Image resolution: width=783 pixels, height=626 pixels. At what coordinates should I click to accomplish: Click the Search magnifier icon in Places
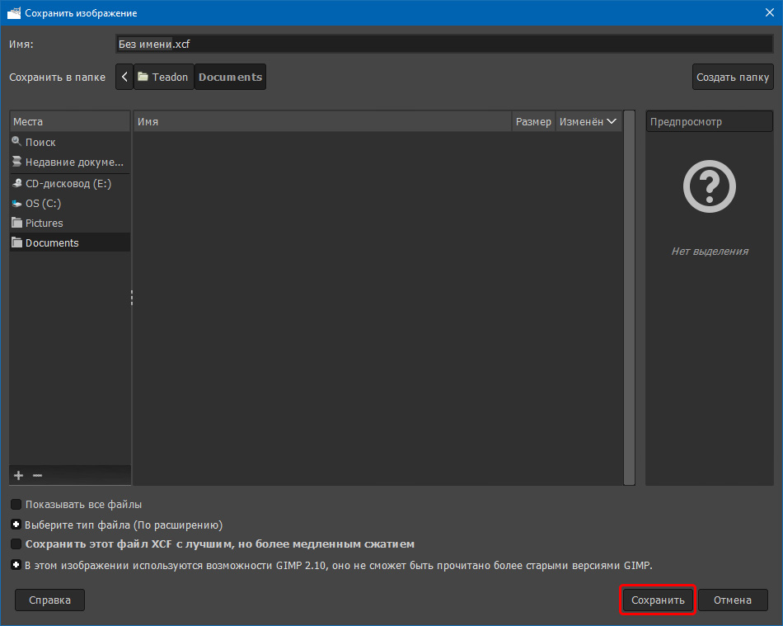tap(16, 142)
